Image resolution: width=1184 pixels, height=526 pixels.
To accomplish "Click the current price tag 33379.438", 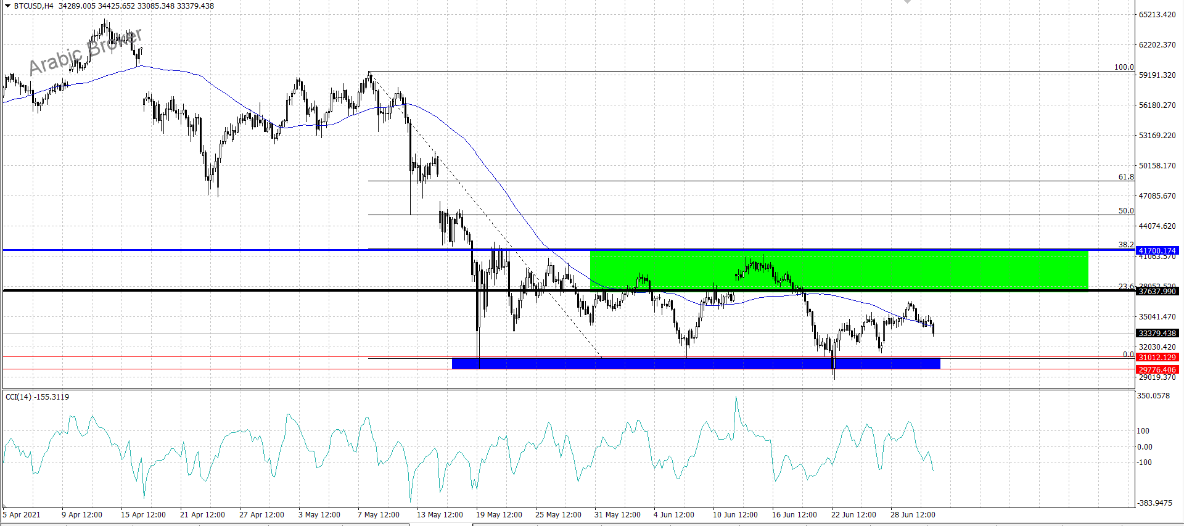I will point(1157,334).
